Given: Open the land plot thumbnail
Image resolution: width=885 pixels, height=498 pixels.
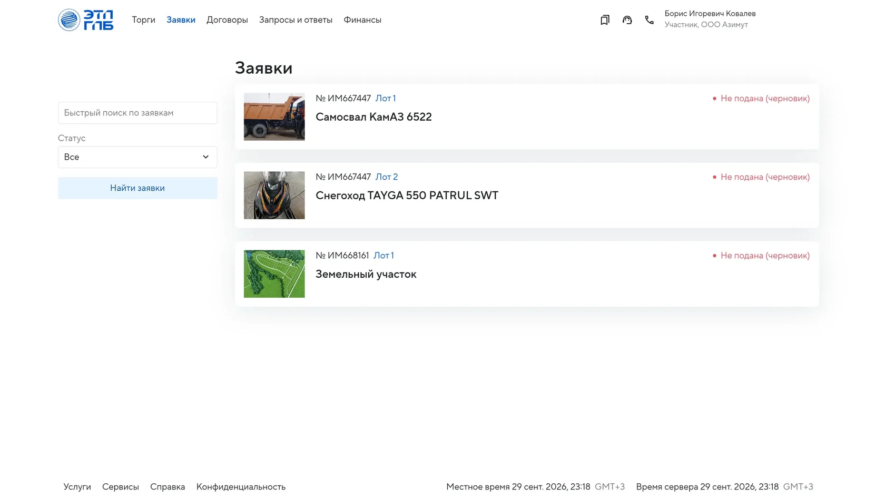Looking at the screenshot, I should (x=274, y=274).
